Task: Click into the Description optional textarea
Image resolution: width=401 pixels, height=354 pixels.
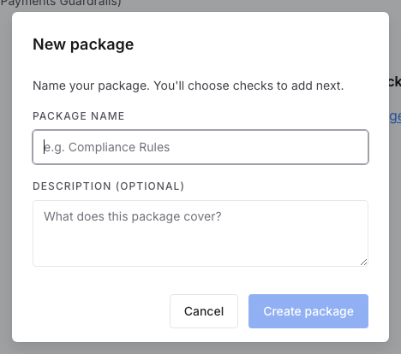Action: click(x=200, y=233)
